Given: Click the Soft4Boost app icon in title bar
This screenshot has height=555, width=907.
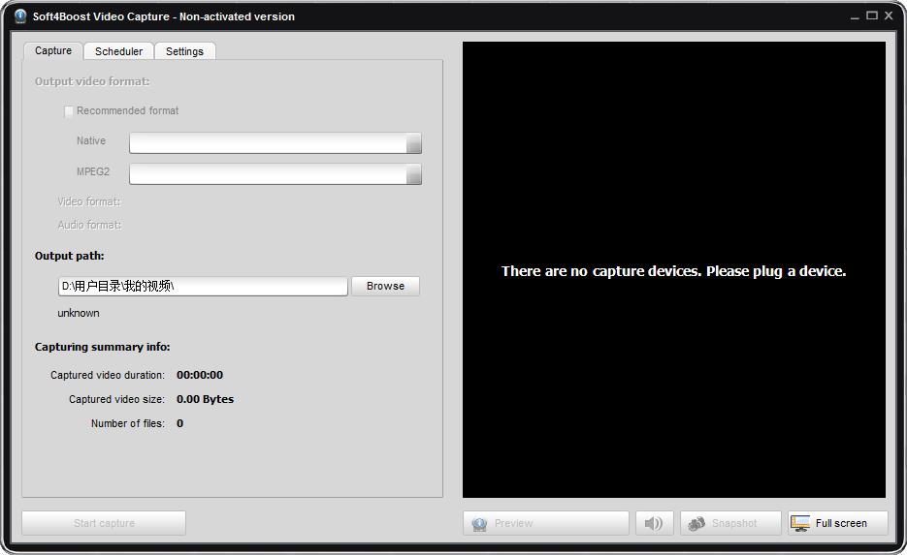Looking at the screenshot, I should point(20,16).
